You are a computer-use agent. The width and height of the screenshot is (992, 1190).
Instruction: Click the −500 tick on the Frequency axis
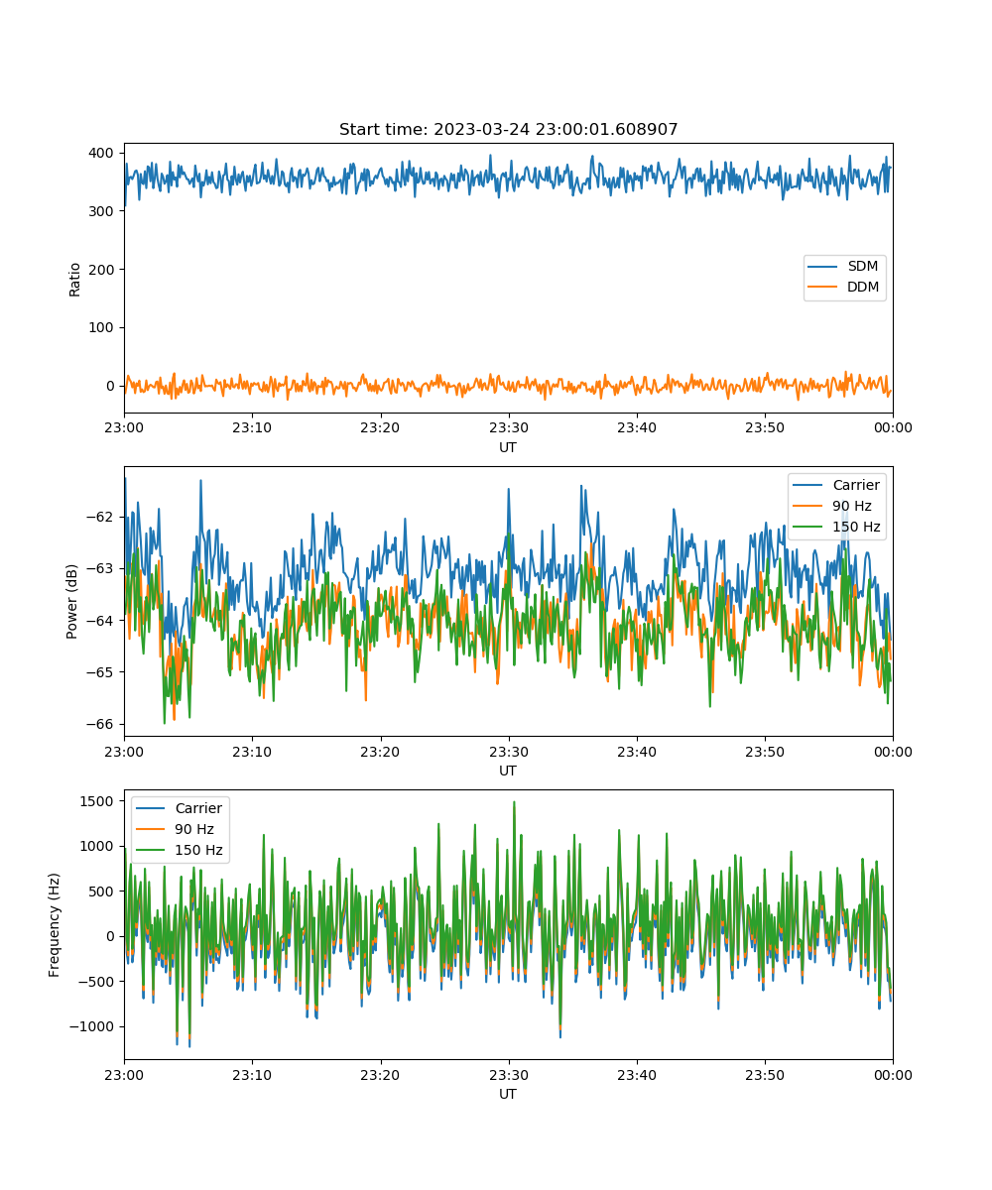[x=97, y=982]
